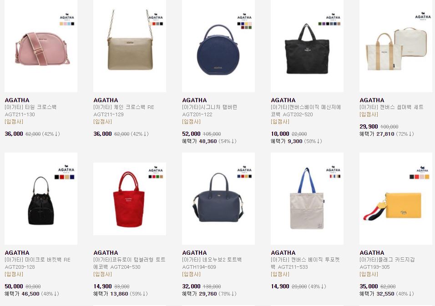
Task: Click 입점사 label under 코듀로이 텀블러형 토트
Action: [103, 274]
